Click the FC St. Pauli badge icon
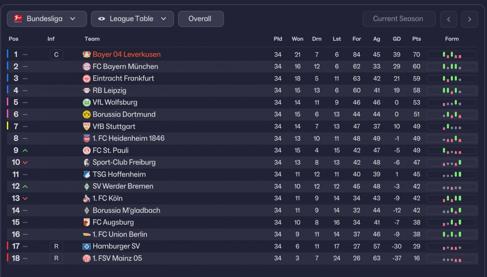Viewport: 487px width, 277px height. [87, 150]
